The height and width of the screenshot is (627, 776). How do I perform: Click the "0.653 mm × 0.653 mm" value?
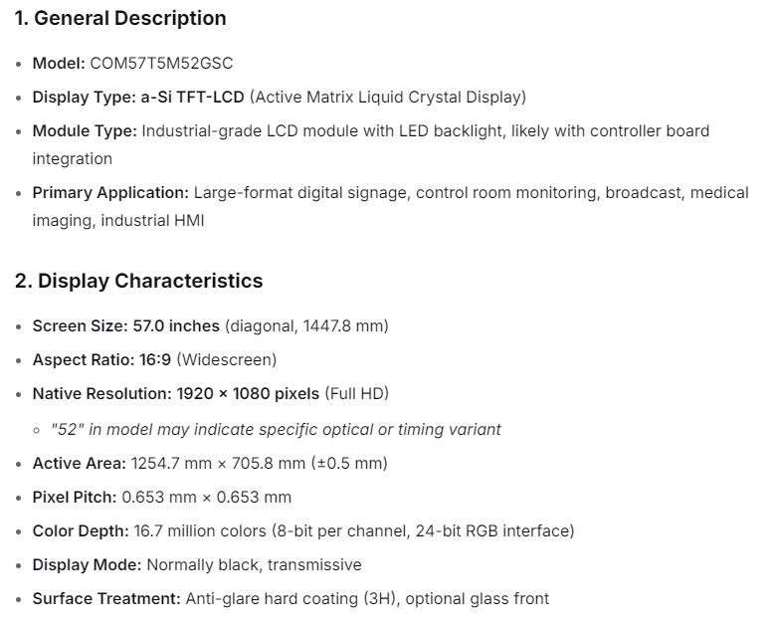point(206,497)
